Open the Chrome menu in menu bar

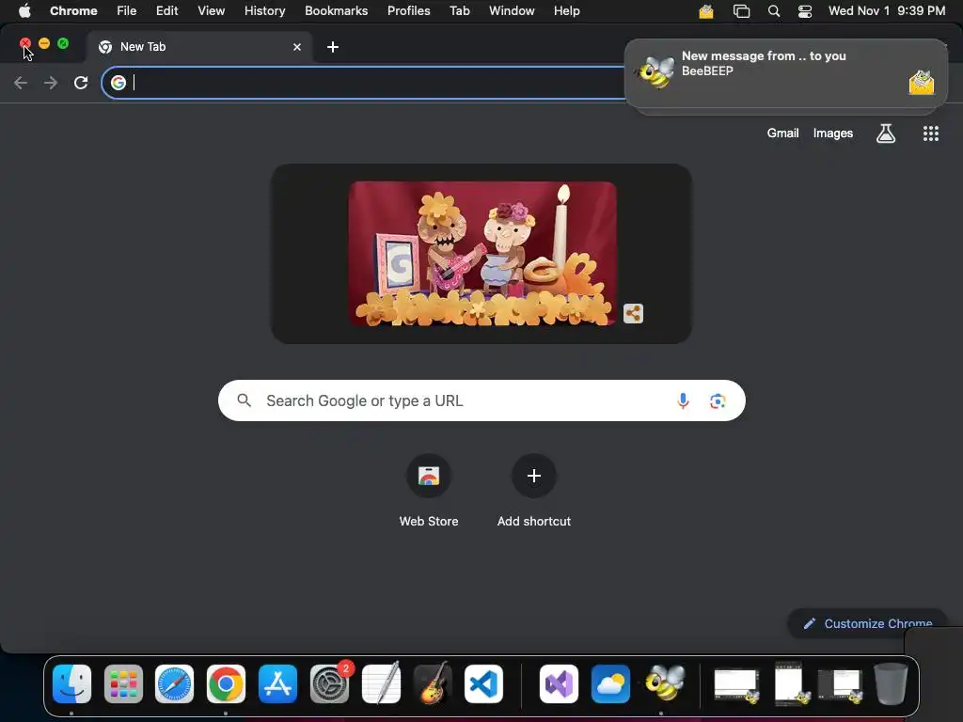pyautogui.click(x=73, y=10)
